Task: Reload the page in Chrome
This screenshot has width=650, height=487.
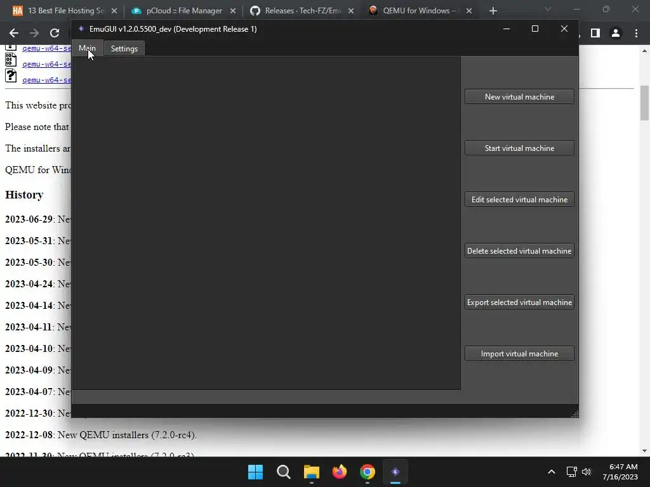Action: pyautogui.click(x=55, y=33)
